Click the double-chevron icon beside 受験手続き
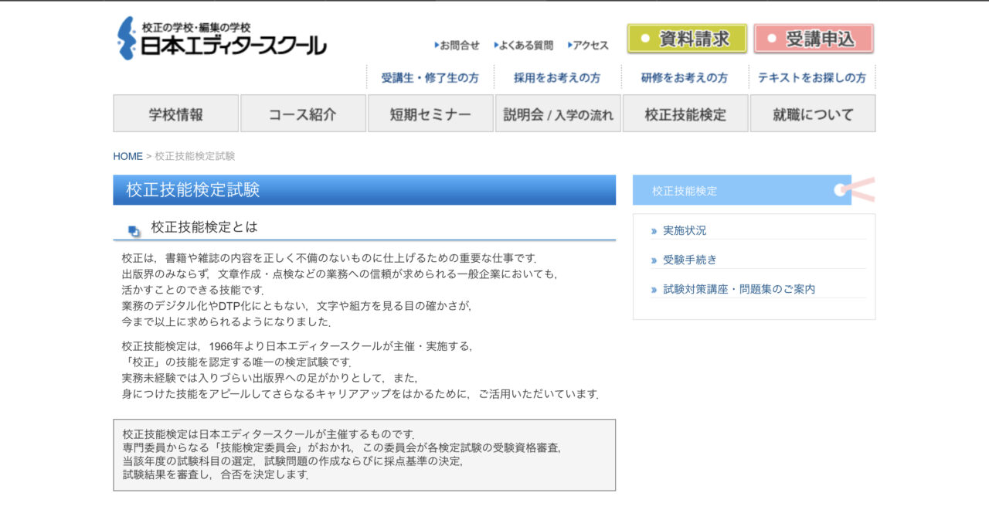989x510 pixels. point(652,260)
